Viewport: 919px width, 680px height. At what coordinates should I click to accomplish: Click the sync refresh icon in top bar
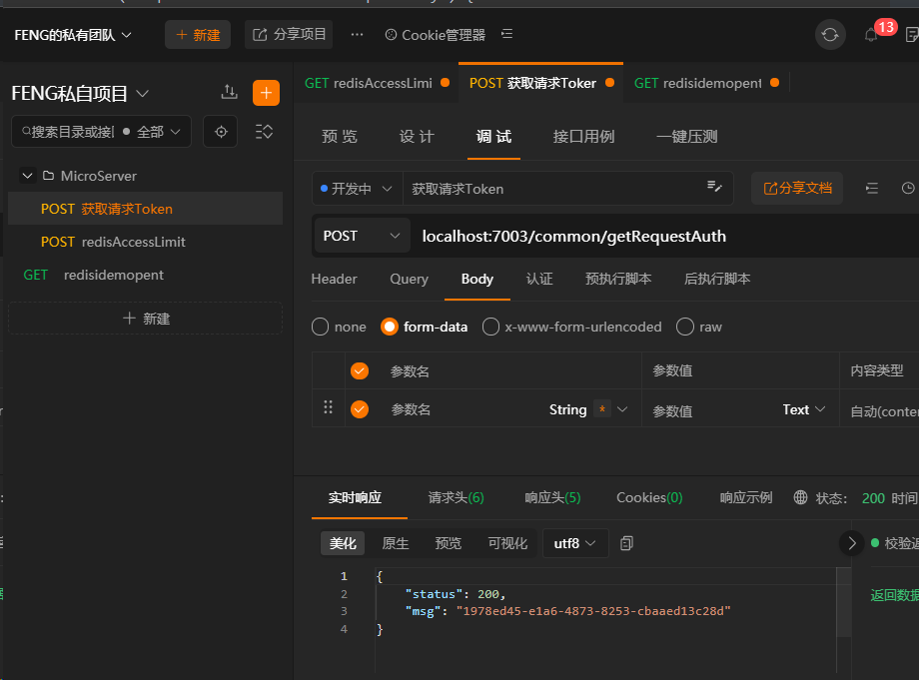(829, 34)
